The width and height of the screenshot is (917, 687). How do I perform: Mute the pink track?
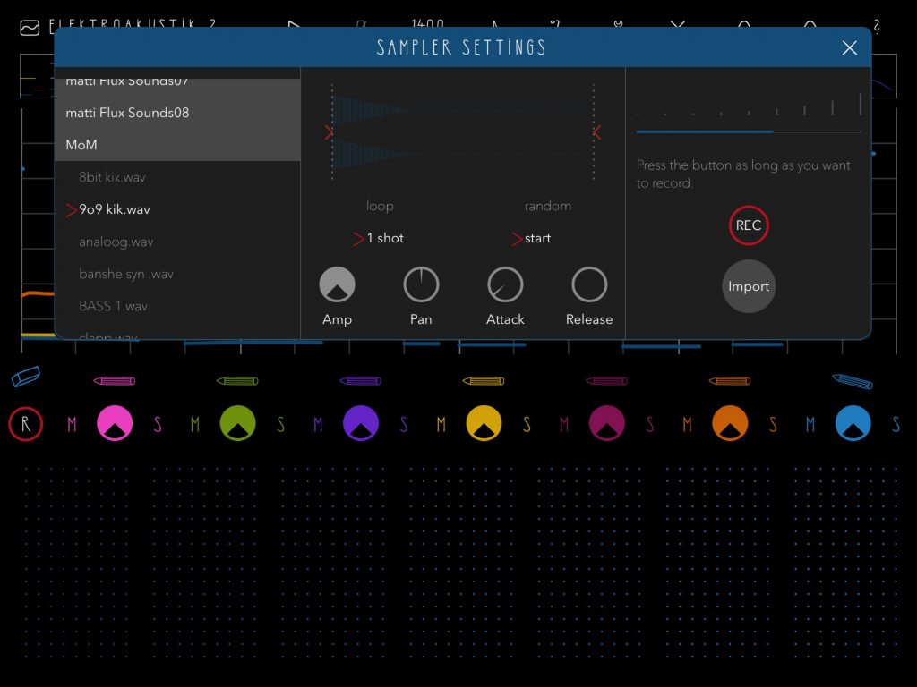72,425
